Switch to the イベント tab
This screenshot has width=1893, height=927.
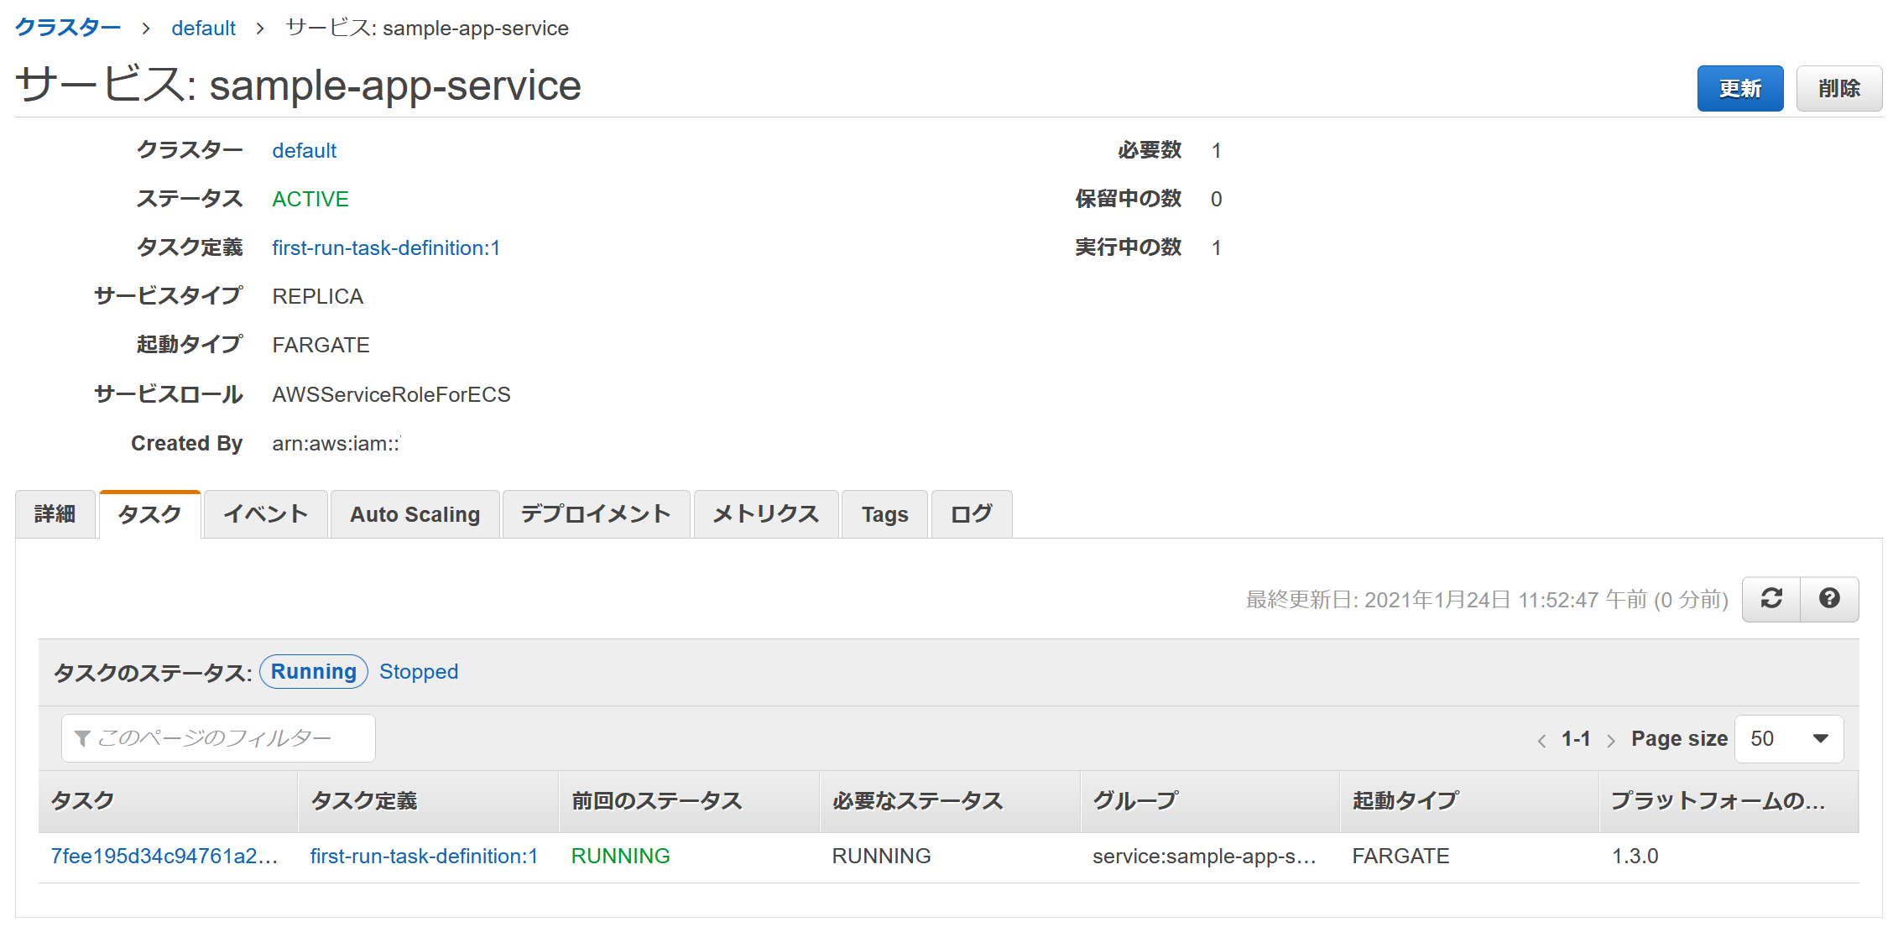pos(266,514)
